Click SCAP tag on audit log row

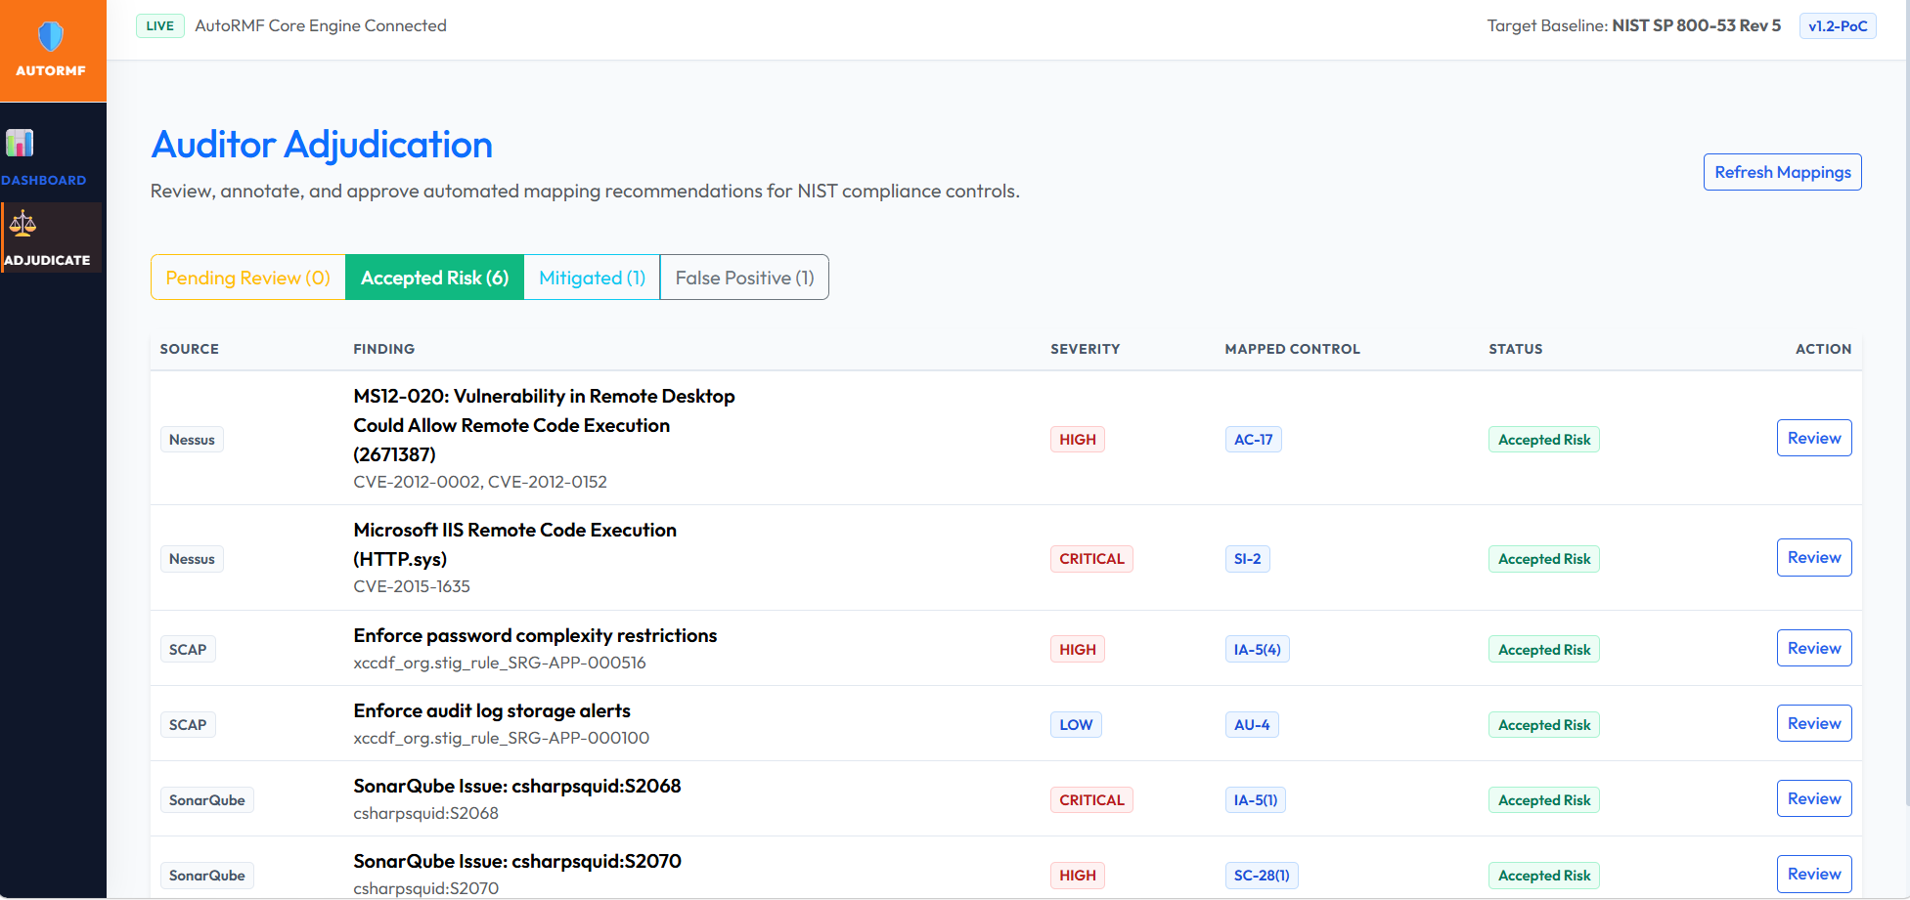click(x=188, y=725)
